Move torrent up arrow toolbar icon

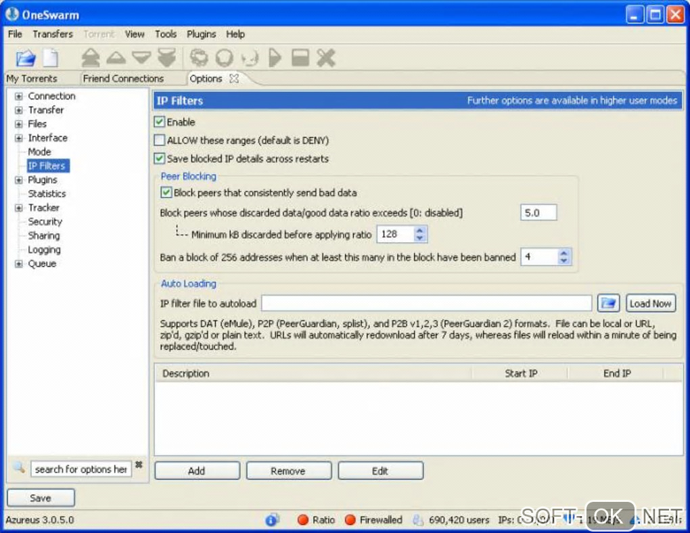(116, 57)
